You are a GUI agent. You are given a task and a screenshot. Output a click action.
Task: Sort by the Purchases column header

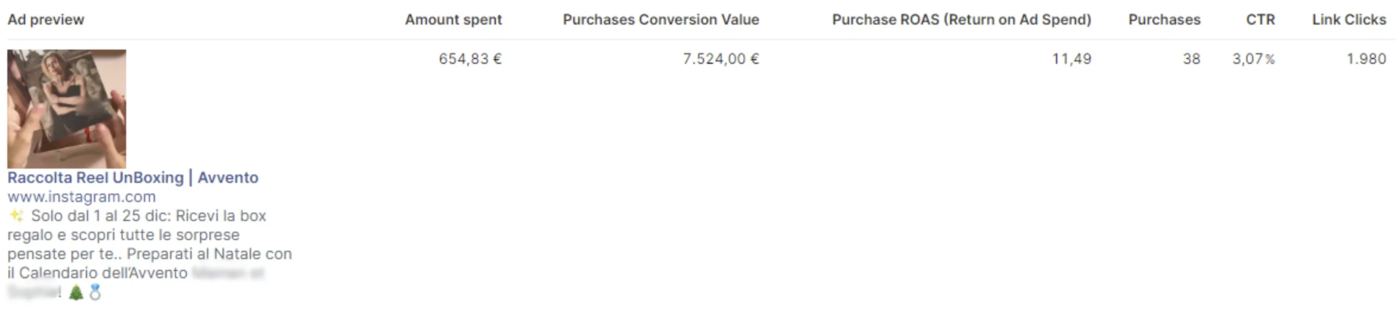point(1164,20)
